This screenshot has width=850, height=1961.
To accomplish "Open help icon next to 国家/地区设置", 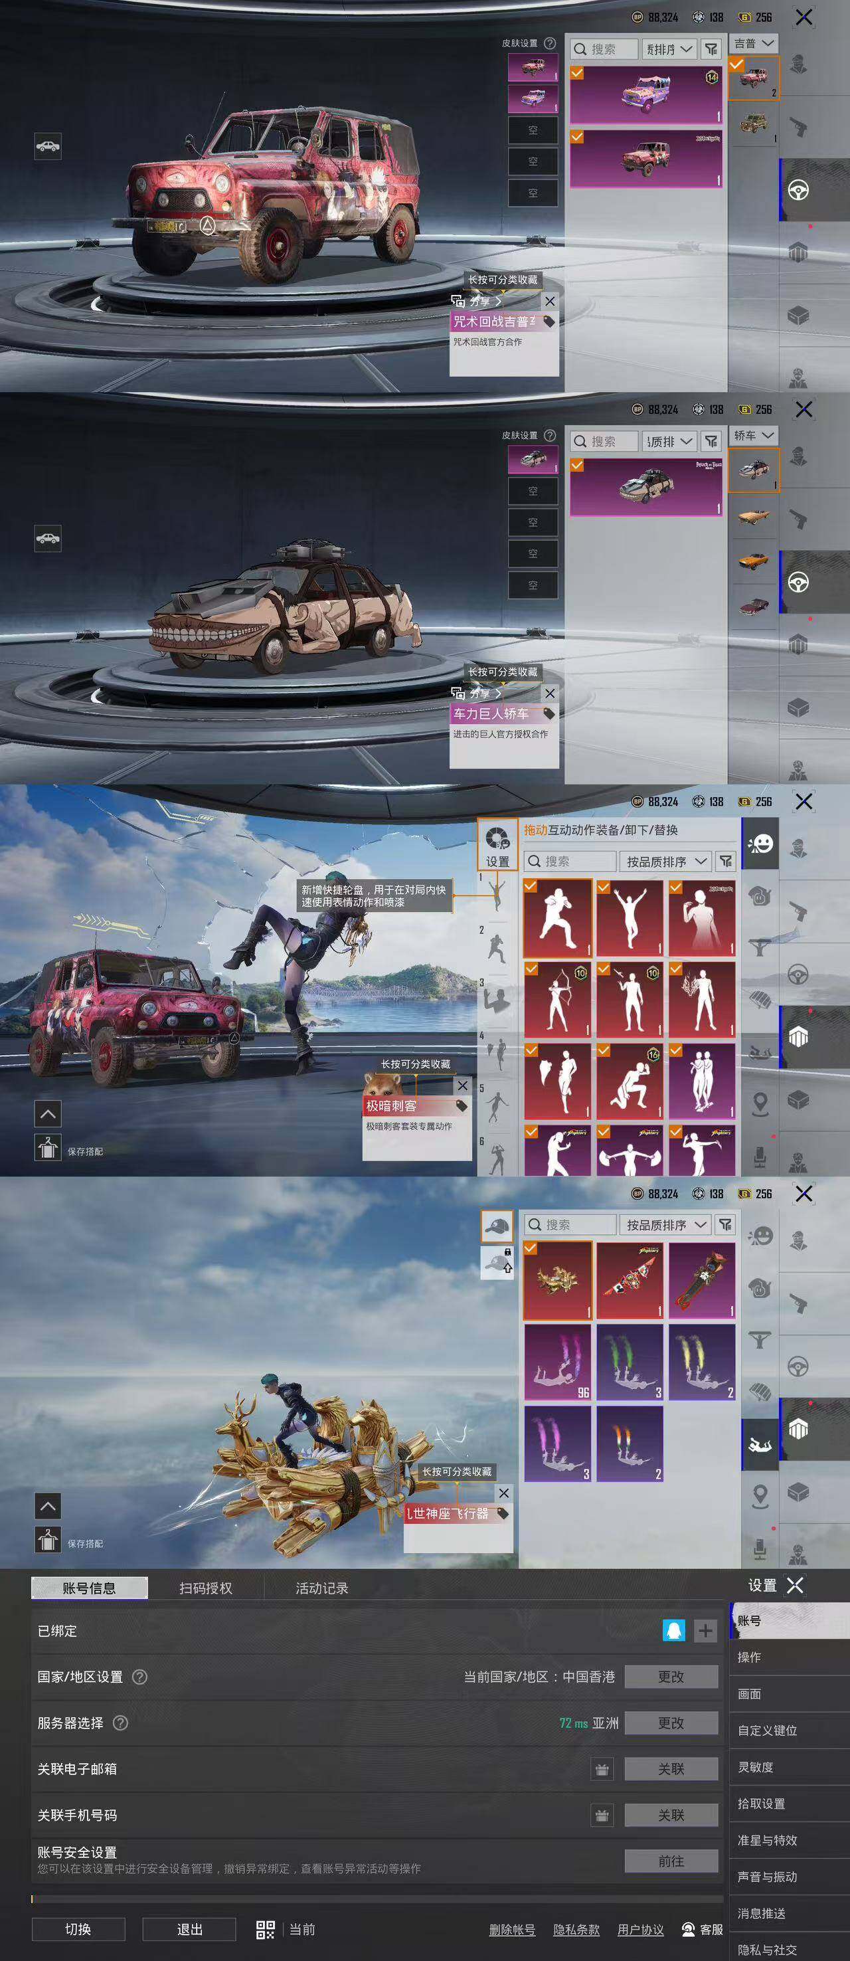I will coord(140,1676).
